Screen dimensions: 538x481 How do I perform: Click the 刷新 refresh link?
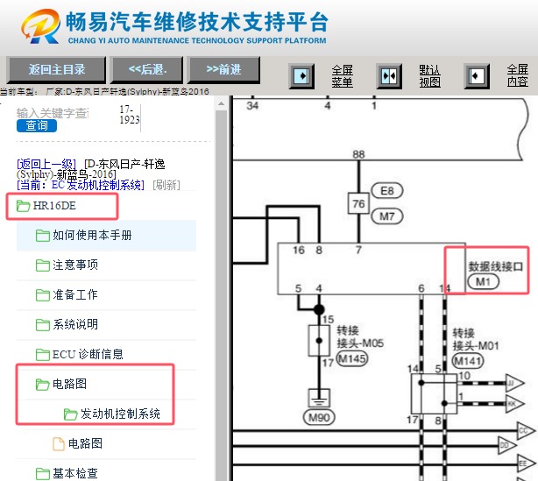pos(166,185)
